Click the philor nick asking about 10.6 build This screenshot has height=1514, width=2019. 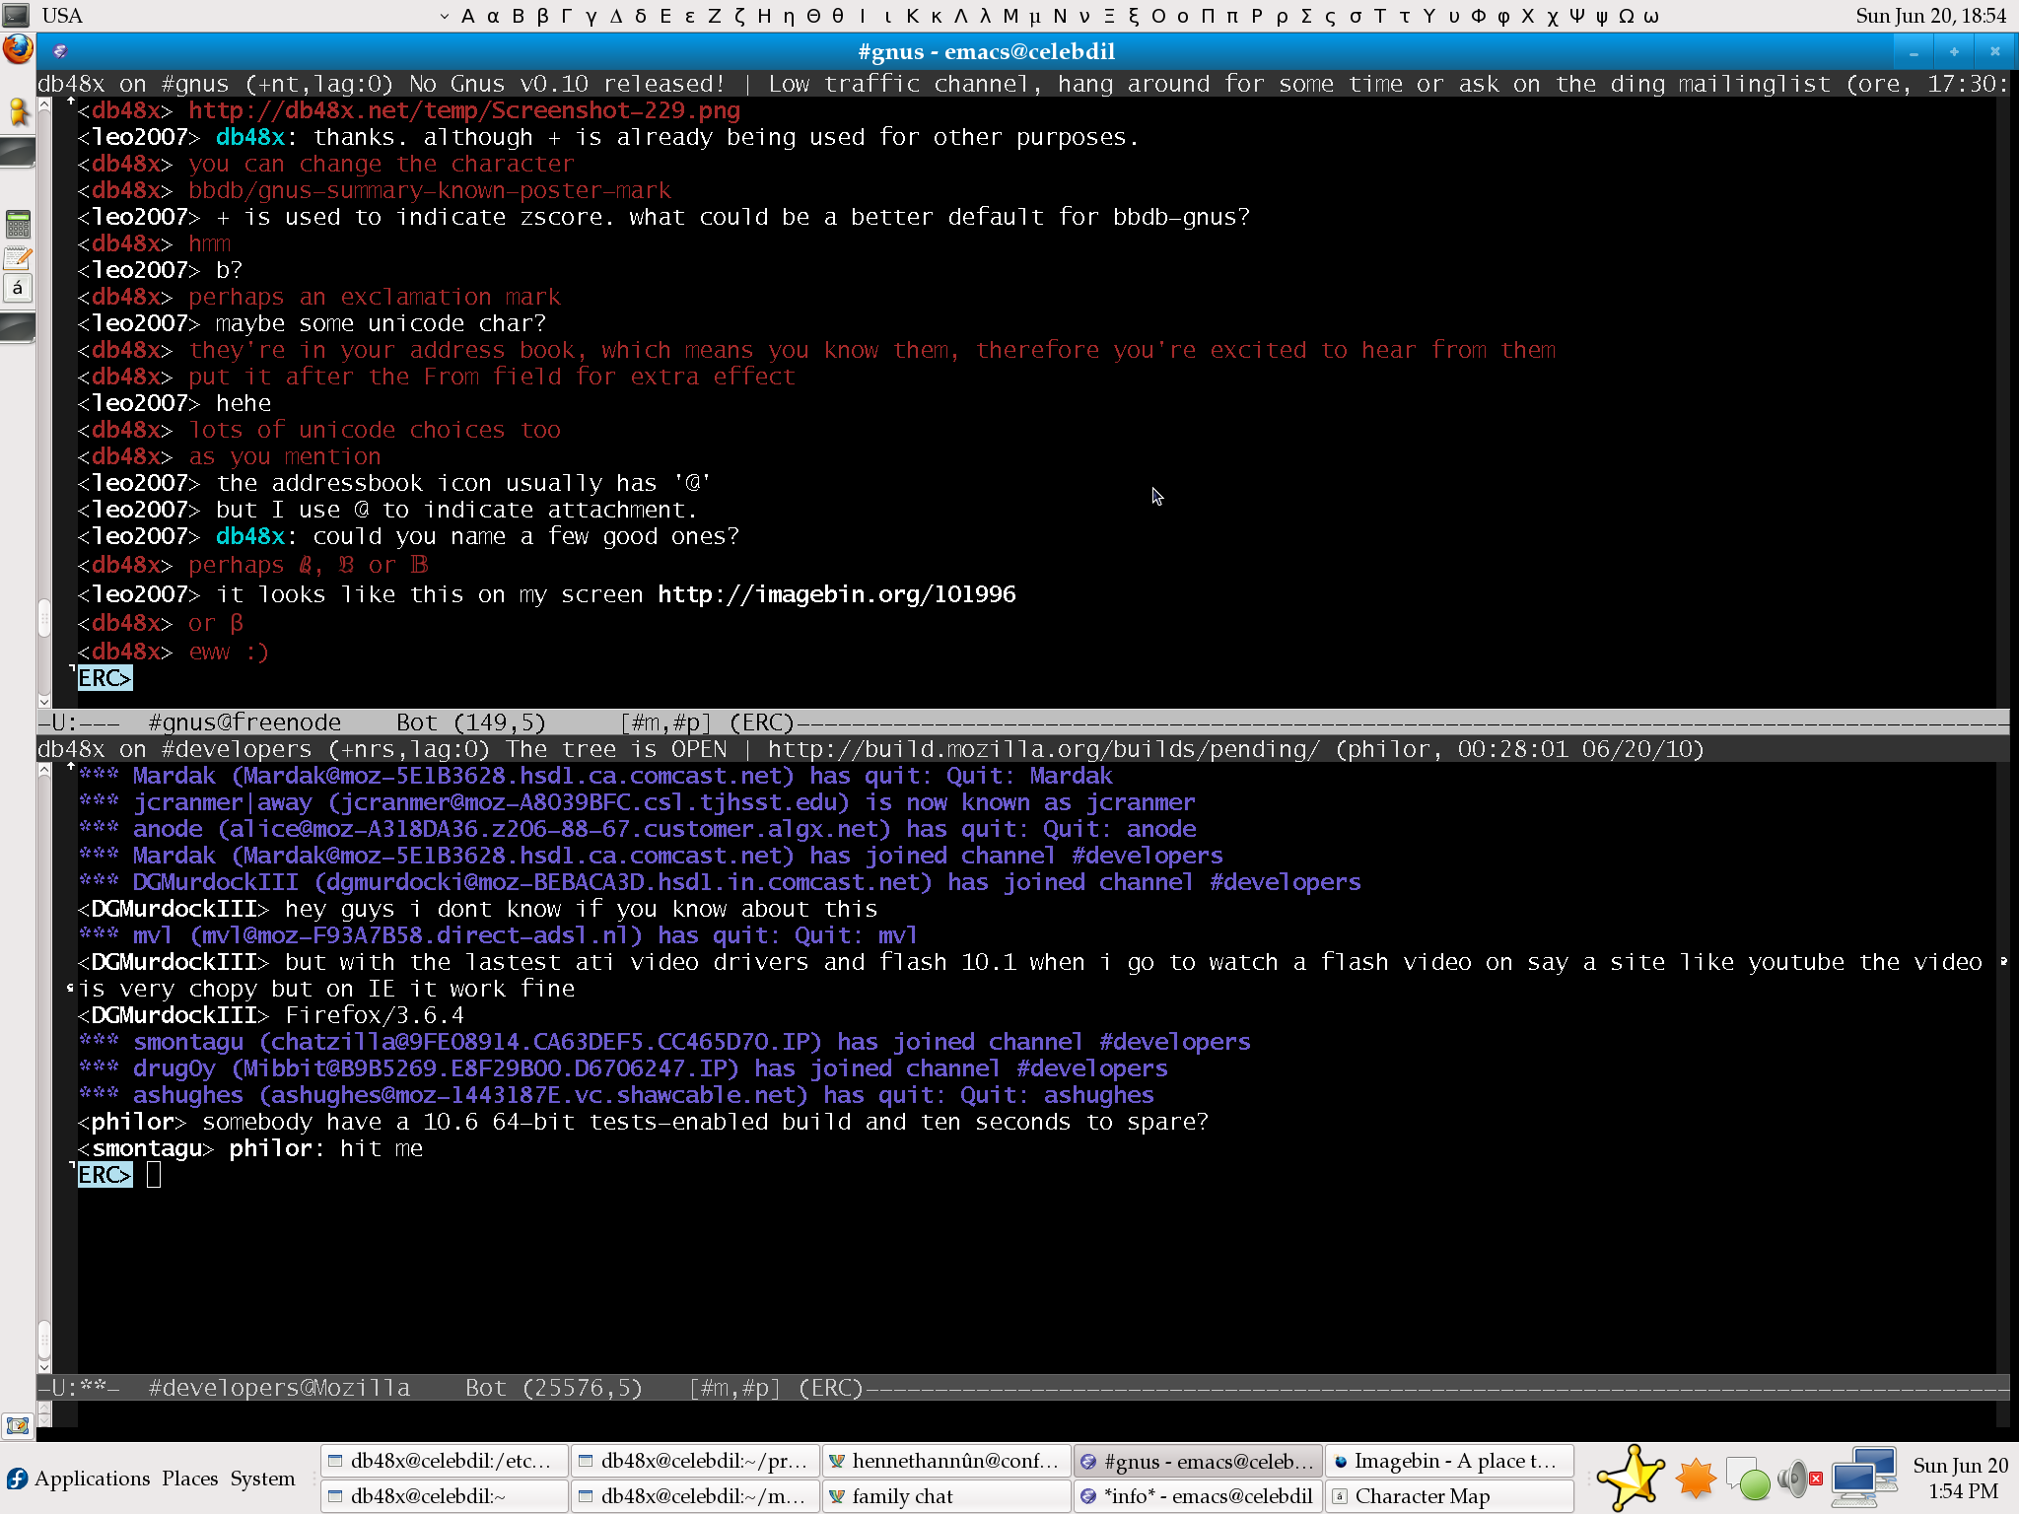point(132,1122)
